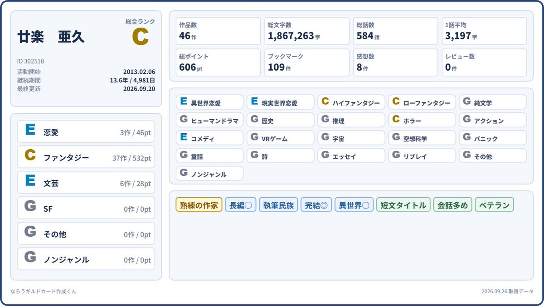Image resolution: width=544 pixels, height=306 pixels.
Task: Click the 童話 genre chip
Action: coord(209,155)
